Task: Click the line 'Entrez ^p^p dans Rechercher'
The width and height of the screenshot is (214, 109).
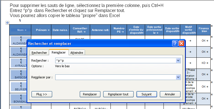Action: 67,11
